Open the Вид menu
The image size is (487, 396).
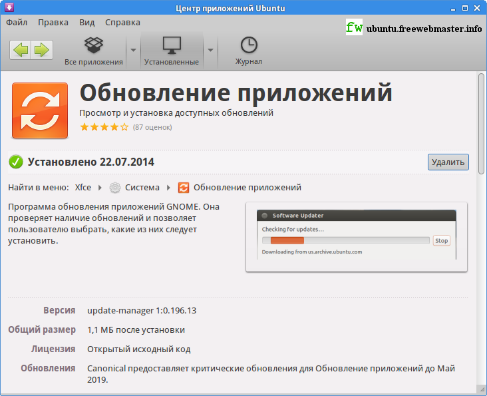[86, 23]
